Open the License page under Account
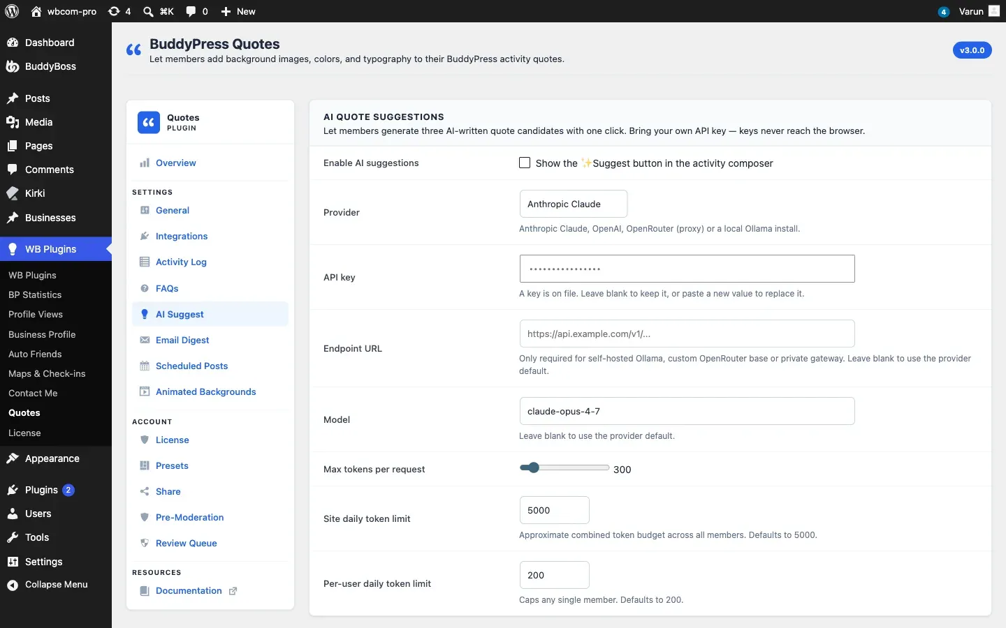 coord(210,440)
